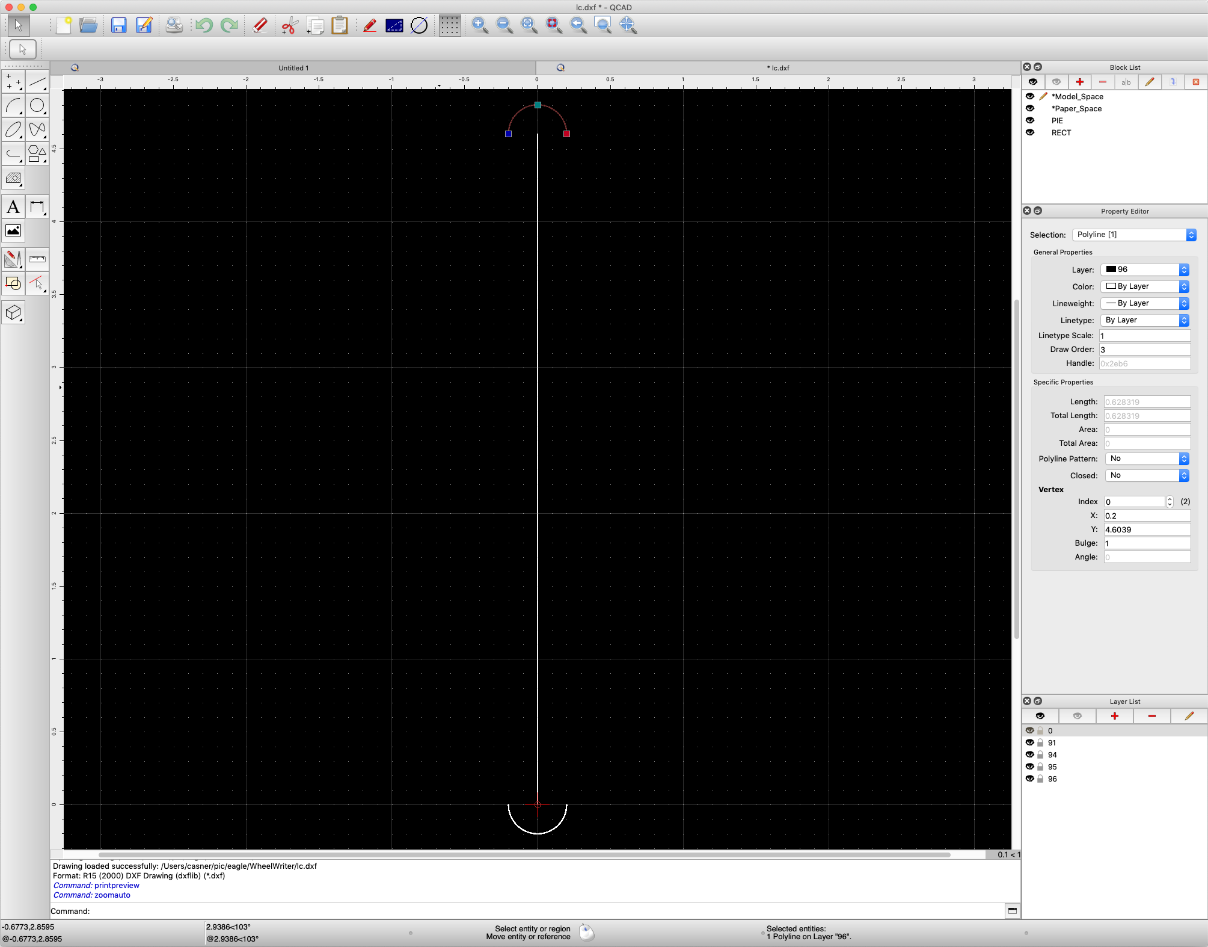Viewport: 1208px width, 947px height.
Task: Toggle visibility of layer 94
Action: tap(1030, 754)
